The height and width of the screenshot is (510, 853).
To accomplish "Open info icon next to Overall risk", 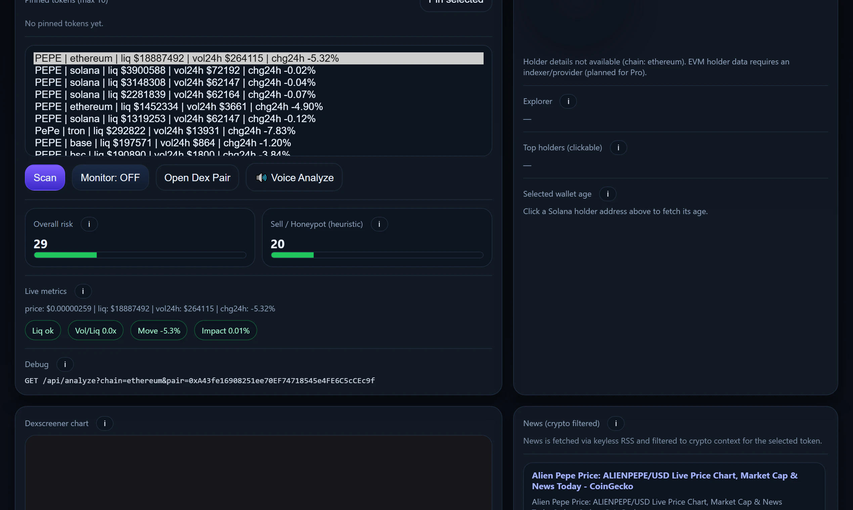I will point(89,224).
